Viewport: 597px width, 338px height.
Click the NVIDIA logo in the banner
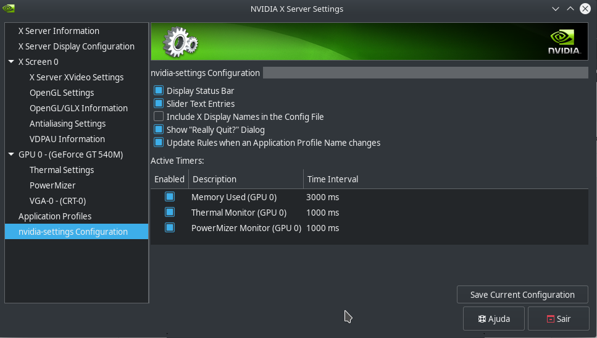(x=564, y=42)
